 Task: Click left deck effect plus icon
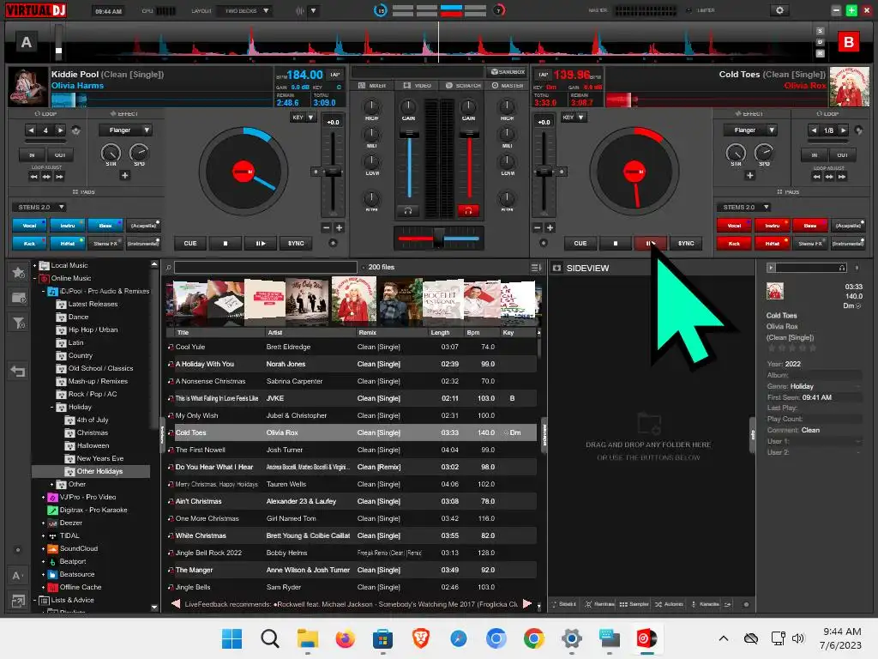(x=125, y=175)
